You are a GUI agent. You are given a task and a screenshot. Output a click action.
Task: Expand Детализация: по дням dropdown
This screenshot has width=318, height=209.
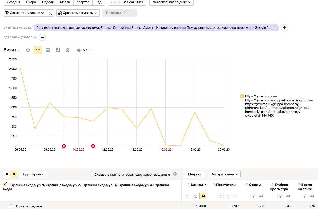pyautogui.click(x=171, y=2)
